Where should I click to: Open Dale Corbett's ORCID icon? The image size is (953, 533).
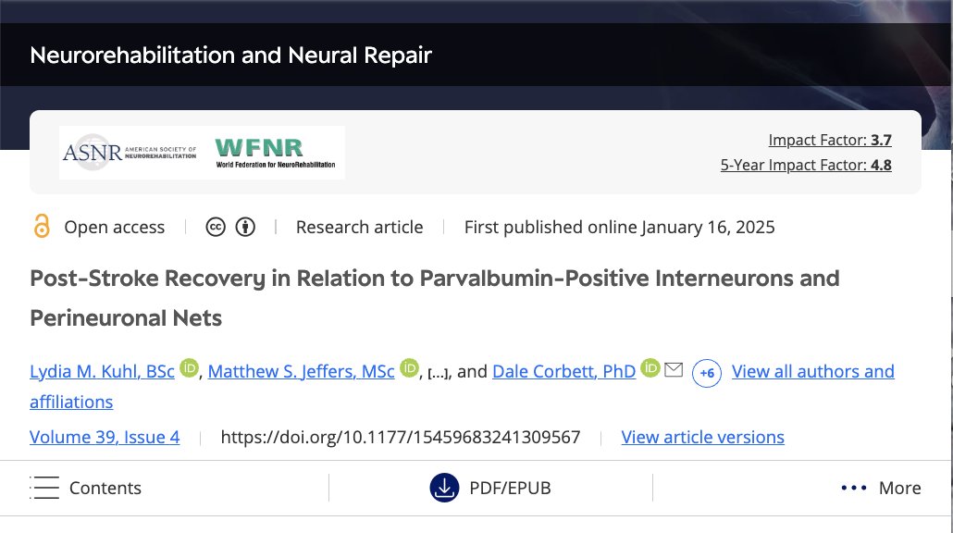click(x=650, y=367)
